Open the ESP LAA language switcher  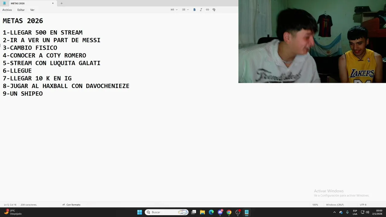tap(355, 212)
